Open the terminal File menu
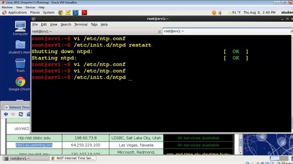The width and height of the screenshot is (293, 164). (35, 24)
